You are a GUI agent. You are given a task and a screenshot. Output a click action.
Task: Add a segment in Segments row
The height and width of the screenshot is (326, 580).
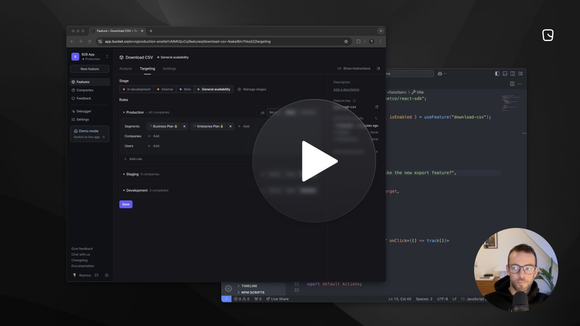pos(244,127)
